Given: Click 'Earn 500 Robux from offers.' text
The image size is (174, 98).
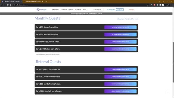Looking at the screenshot, I should pos(47,35).
